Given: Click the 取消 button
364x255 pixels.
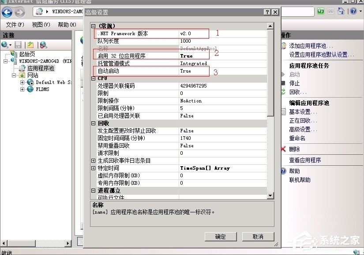Looking at the screenshot, I should coord(258,236).
